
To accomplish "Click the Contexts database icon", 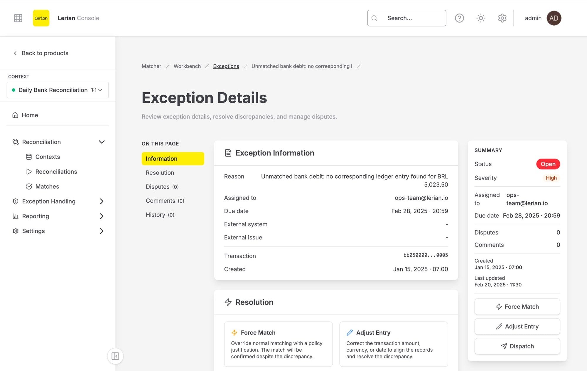I will tap(29, 157).
